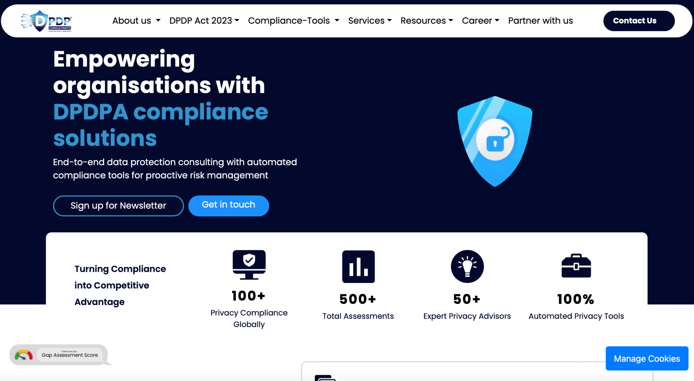Image resolution: width=694 pixels, height=381 pixels.
Task: Expand the DPDP Act 2023 dropdown
Action: pyautogui.click(x=204, y=21)
